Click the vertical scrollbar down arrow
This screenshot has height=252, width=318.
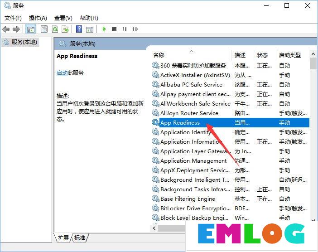(x=313, y=220)
